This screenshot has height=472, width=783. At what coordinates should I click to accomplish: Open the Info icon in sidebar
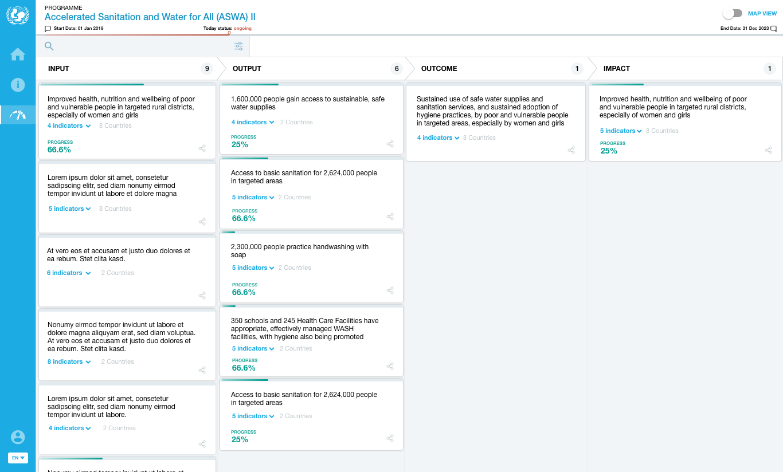point(18,85)
